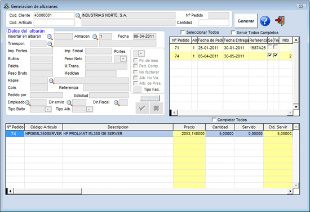Sort by Nº Pedido column in orders grid
Image resolution: width=310 pixels, height=212 pixels.
click(x=180, y=40)
